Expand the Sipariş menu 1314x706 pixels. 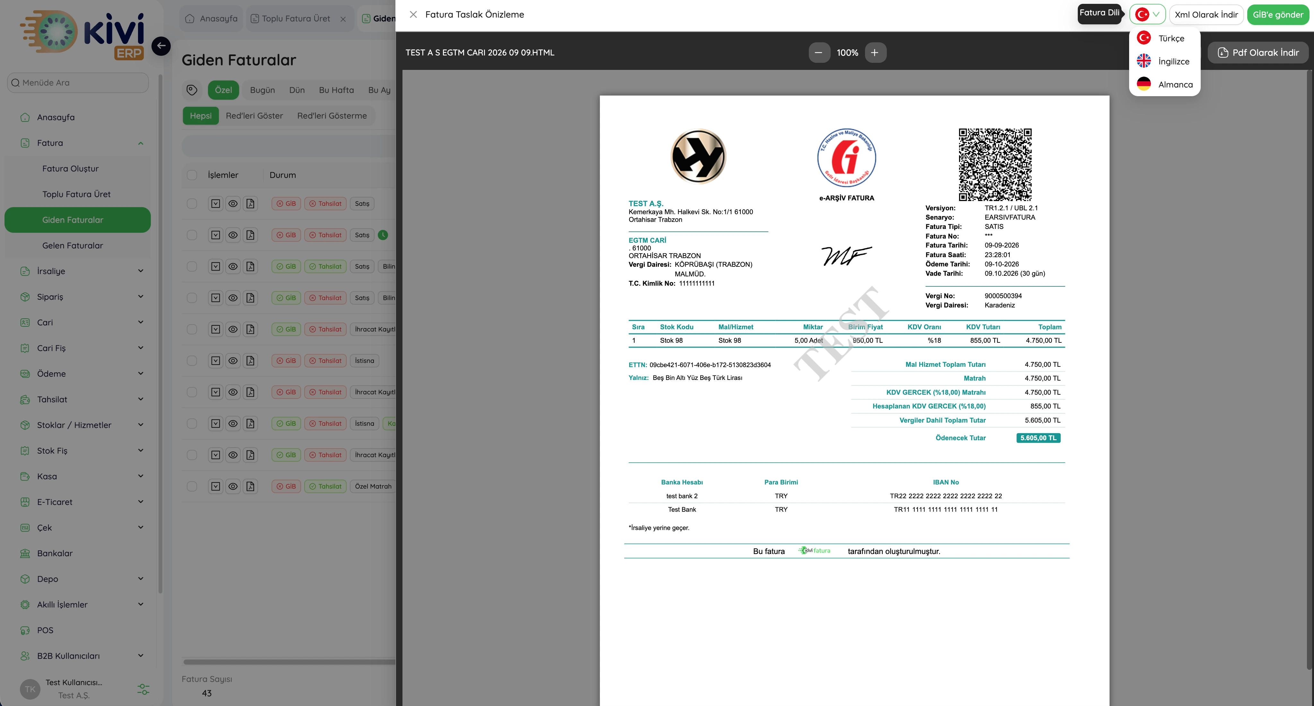tap(78, 297)
